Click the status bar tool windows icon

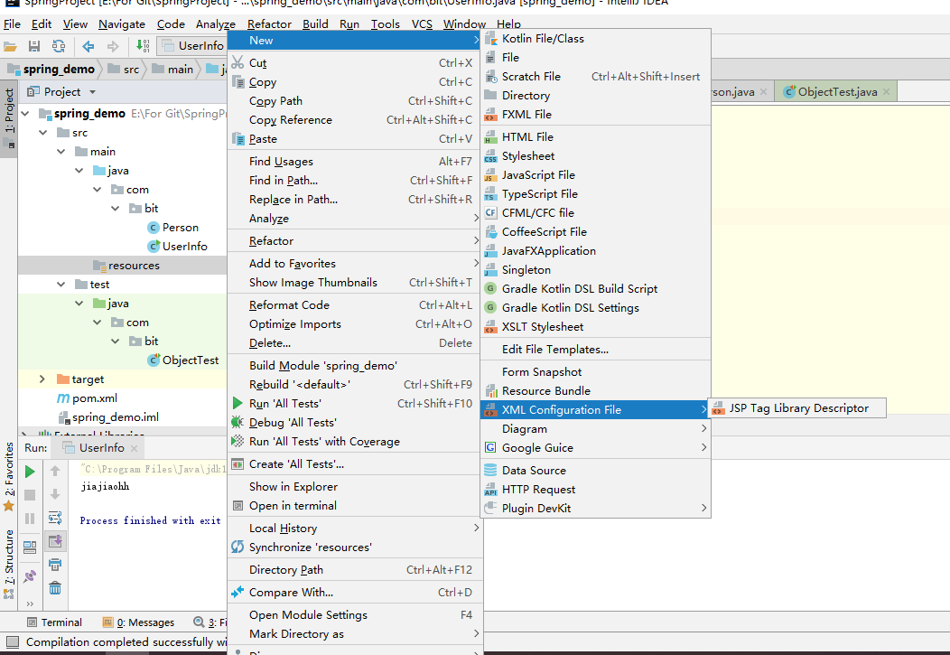click(12, 641)
